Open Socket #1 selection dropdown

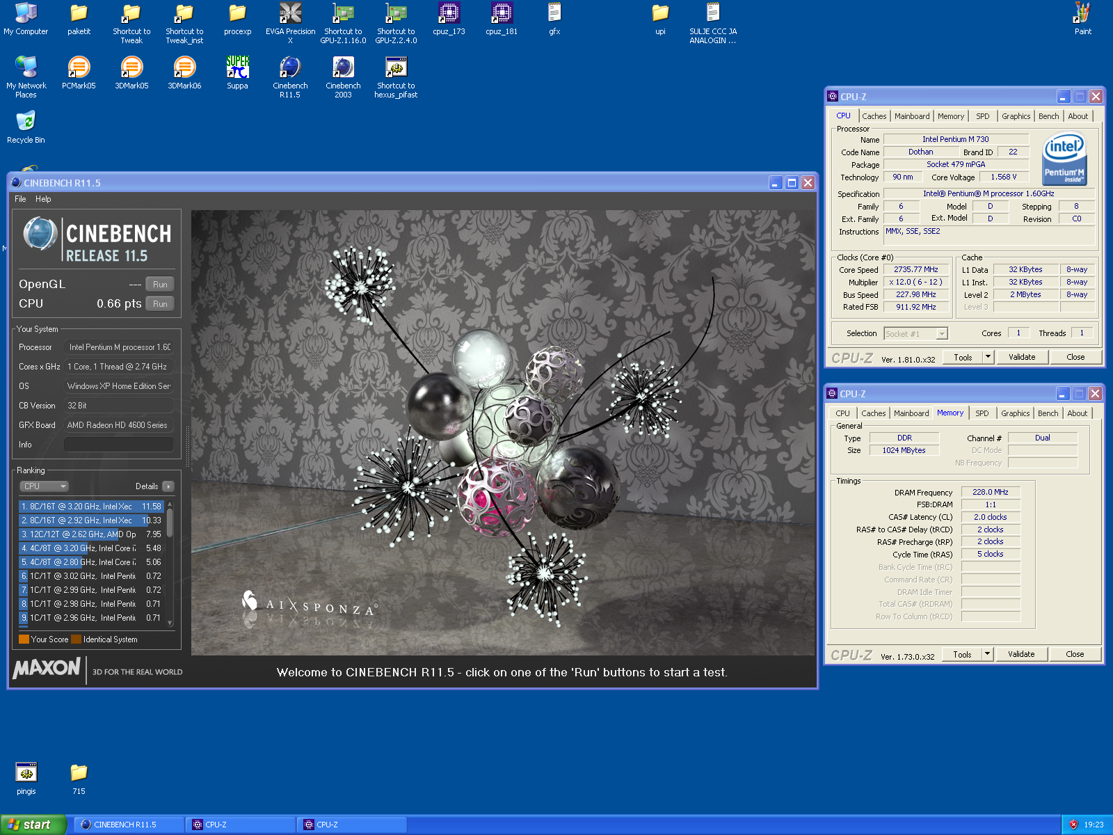tap(915, 334)
